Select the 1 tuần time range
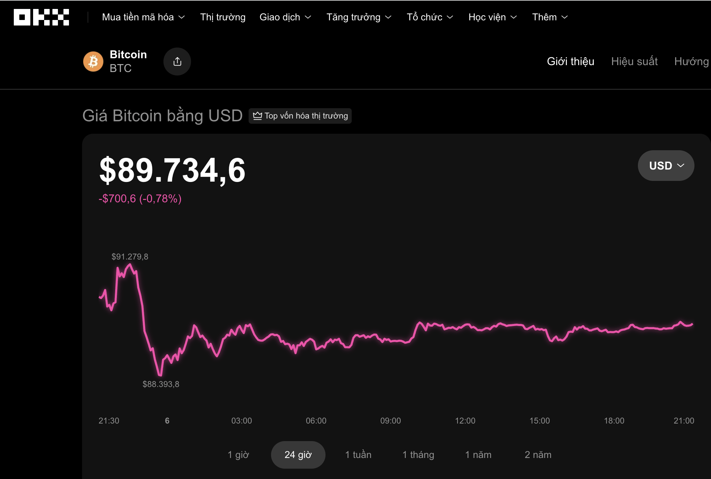Screen dimensions: 711x479 [x=358, y=455]
